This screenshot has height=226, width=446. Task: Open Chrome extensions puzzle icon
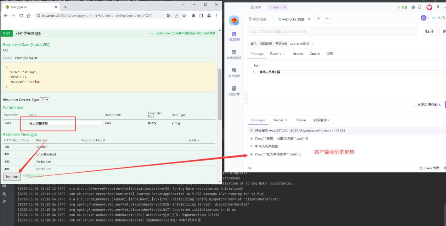pyautogui.click(x=194, y=16)
